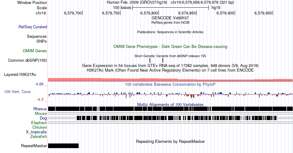
Task: Click the 6,579,950 ruler position
Action: (263, 13)
